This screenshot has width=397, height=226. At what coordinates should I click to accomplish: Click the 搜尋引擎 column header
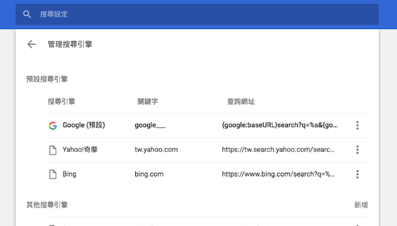tap(61, 102)
